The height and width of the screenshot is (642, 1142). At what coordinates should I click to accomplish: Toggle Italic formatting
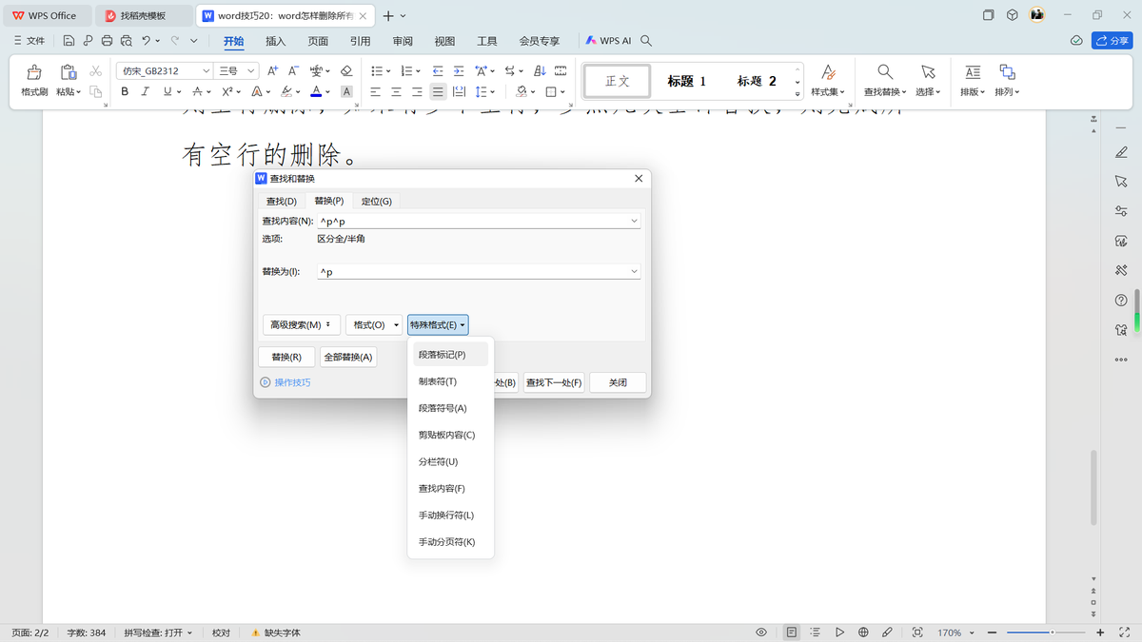pyautogui.click(x=145, y=92)
